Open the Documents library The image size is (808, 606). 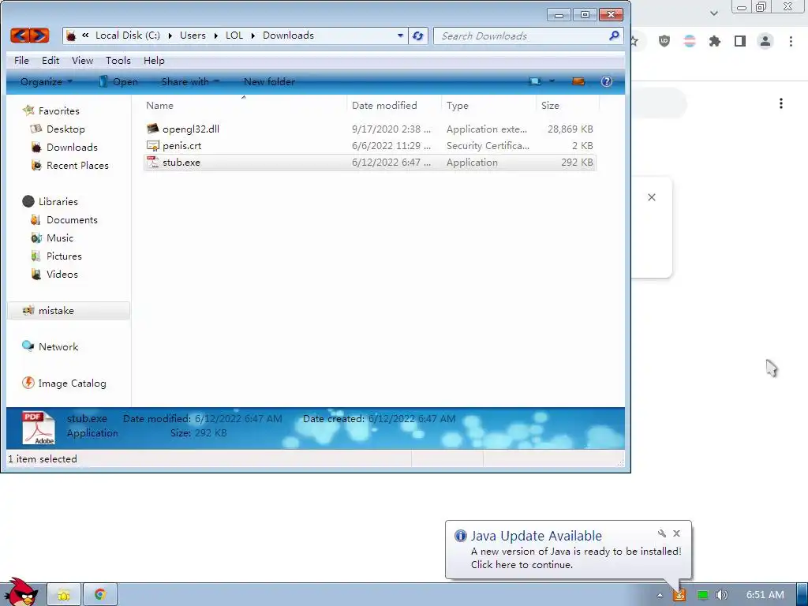pyautogui.click(x=72, y=220)
